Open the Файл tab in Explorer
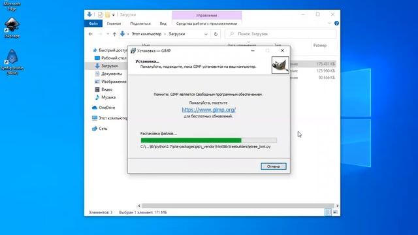The image size is (418, 235). coord(93,23)
